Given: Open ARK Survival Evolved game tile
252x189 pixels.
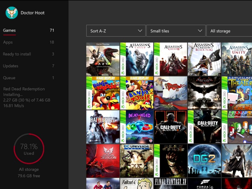Looking at the screenshot, I should click(x=103, y=59).
